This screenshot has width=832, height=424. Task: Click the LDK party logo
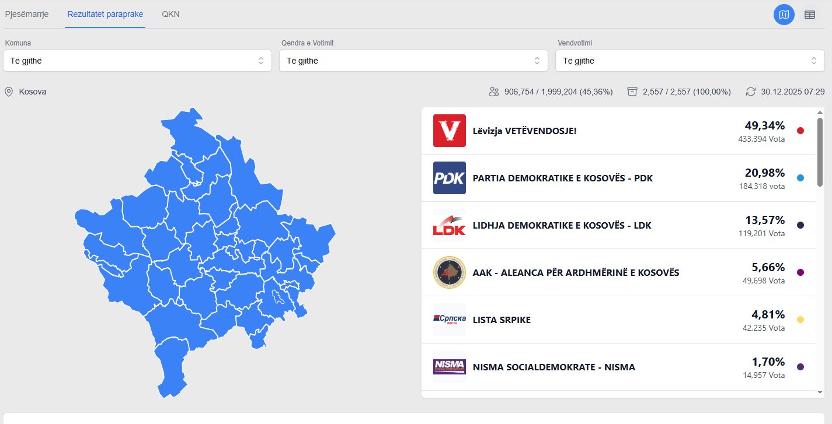coord(450,225)
